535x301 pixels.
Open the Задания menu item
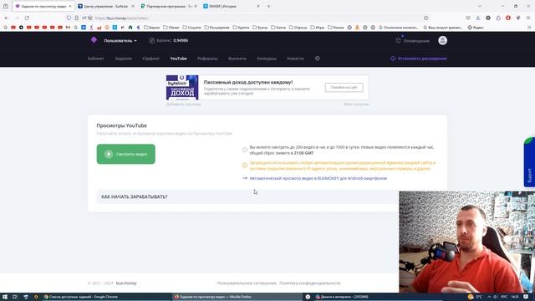(123, 59)
